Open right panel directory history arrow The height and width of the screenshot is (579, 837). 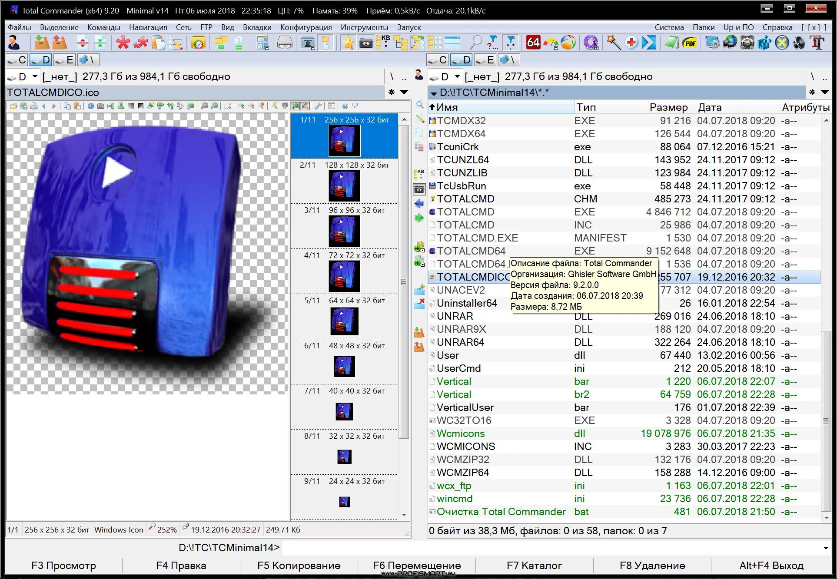[824, 92]
